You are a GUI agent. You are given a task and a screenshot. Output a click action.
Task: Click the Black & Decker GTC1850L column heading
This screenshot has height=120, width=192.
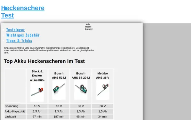(x=37, y=76)
